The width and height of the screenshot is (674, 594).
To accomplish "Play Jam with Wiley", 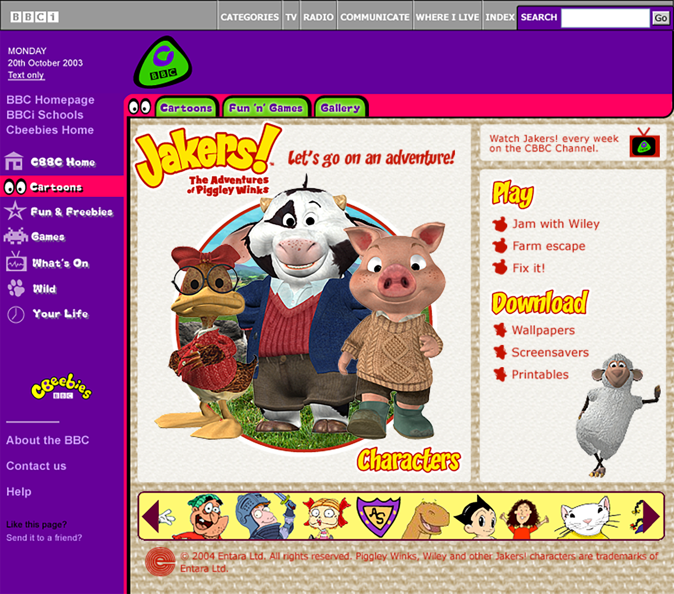I will pos(556,224).
